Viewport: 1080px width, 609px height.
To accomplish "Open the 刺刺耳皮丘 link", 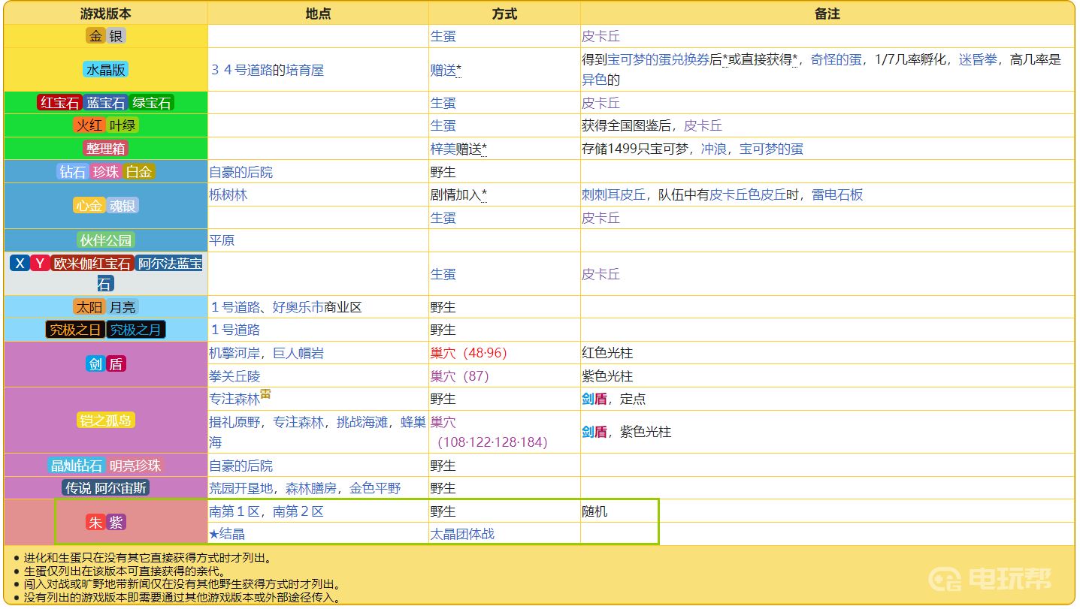I will click(x=614, y=194).
